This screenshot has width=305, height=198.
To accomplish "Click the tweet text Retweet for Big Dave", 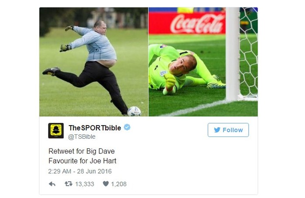I will [81, 151].
